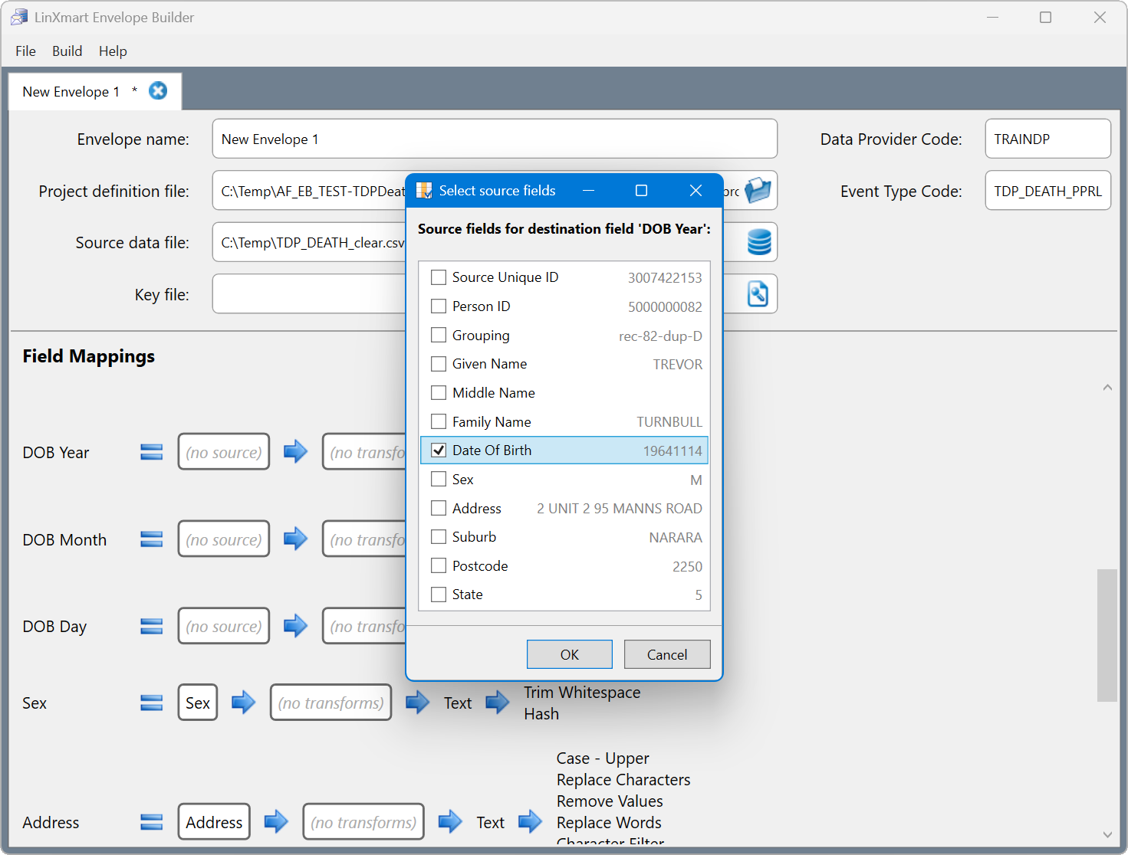
Task: Click the blue arrow after DOB Month source
Action: tap(295, 539)
